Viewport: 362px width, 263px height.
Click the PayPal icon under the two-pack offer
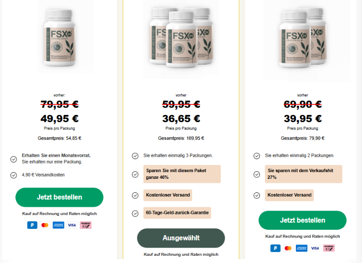(275, 248)
